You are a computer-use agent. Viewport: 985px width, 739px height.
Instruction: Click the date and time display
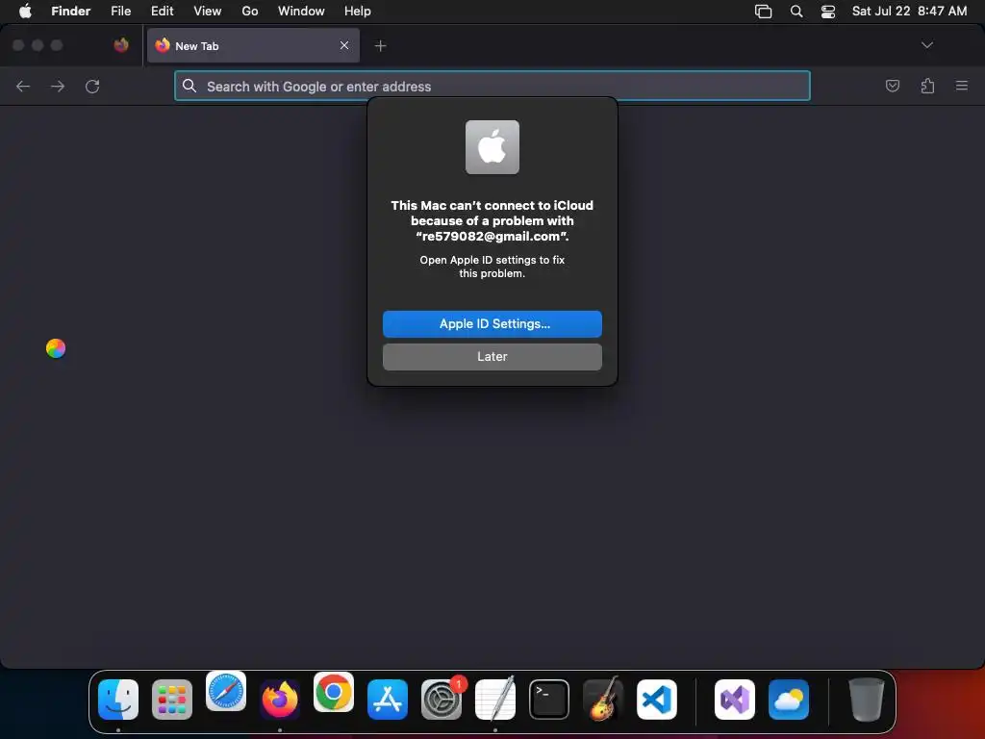pos(909,11)
